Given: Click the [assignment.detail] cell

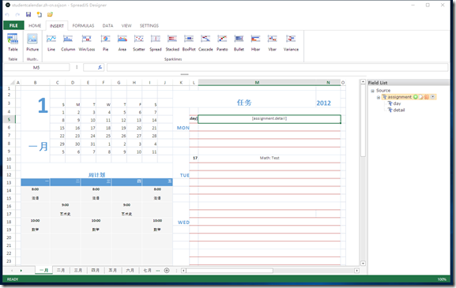Looking at the screenshot, I should pos(269,118).
